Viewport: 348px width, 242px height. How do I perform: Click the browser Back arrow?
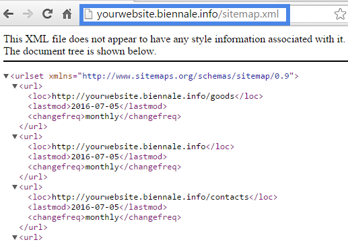tap(9, 14)
